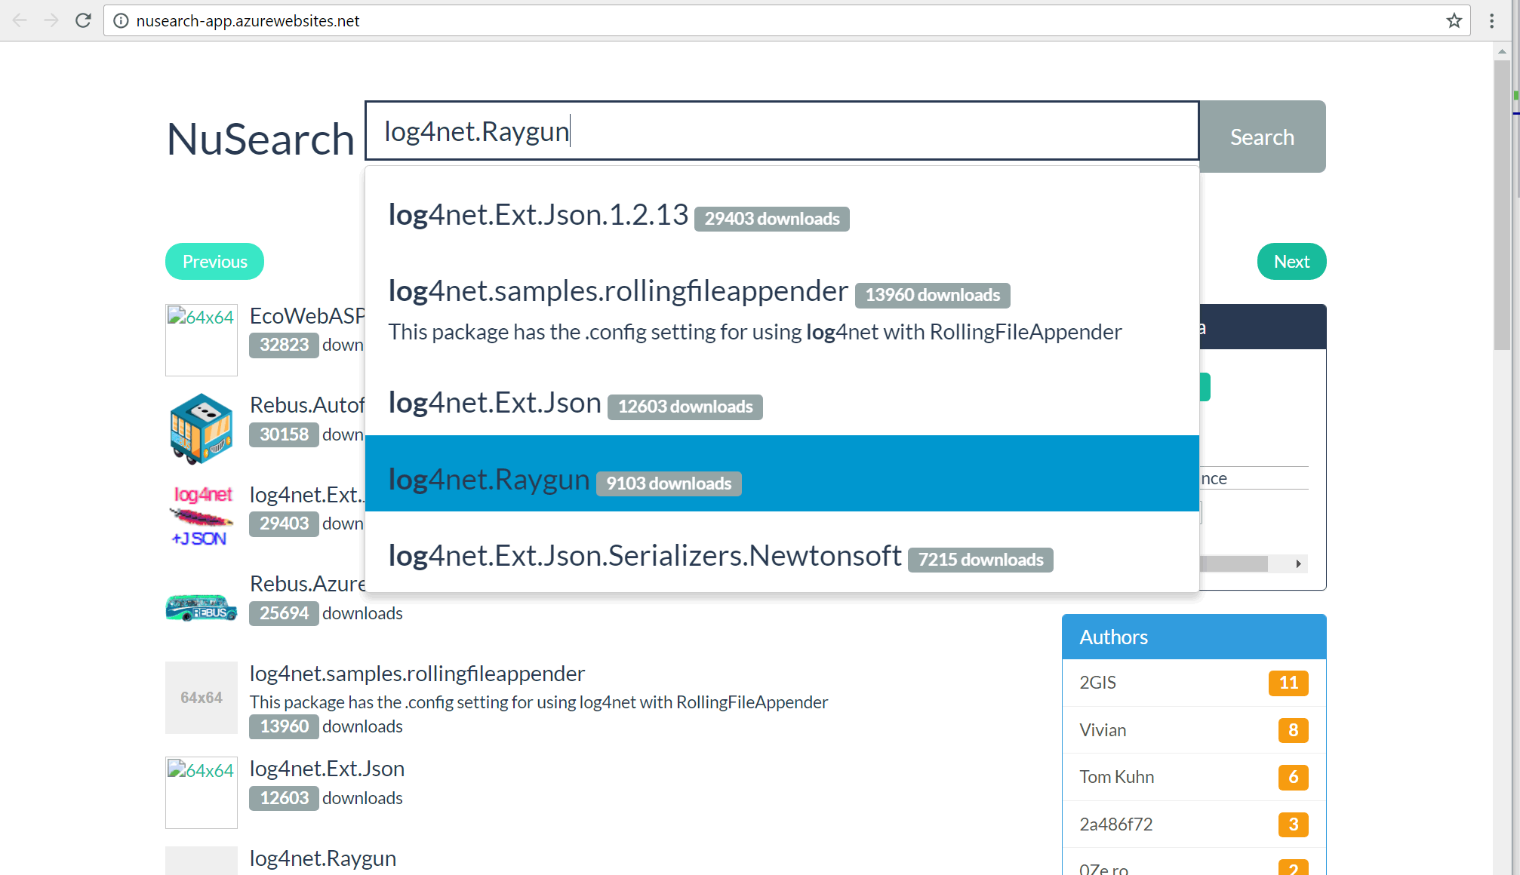Go to the Next results page
This screenshot has height=875, width=1520.
click(1291, 262)
